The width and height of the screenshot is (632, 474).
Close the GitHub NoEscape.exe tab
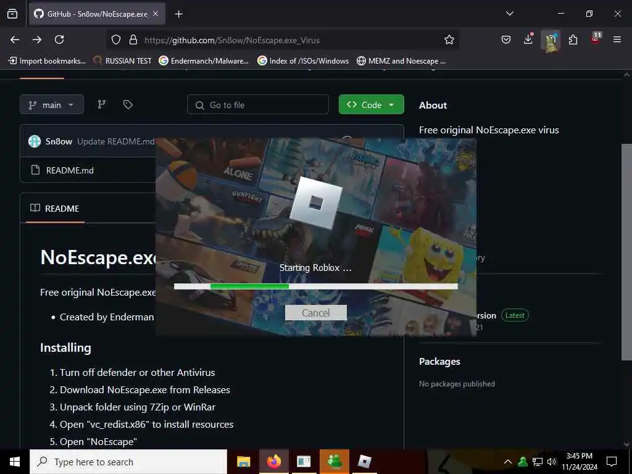156,14
